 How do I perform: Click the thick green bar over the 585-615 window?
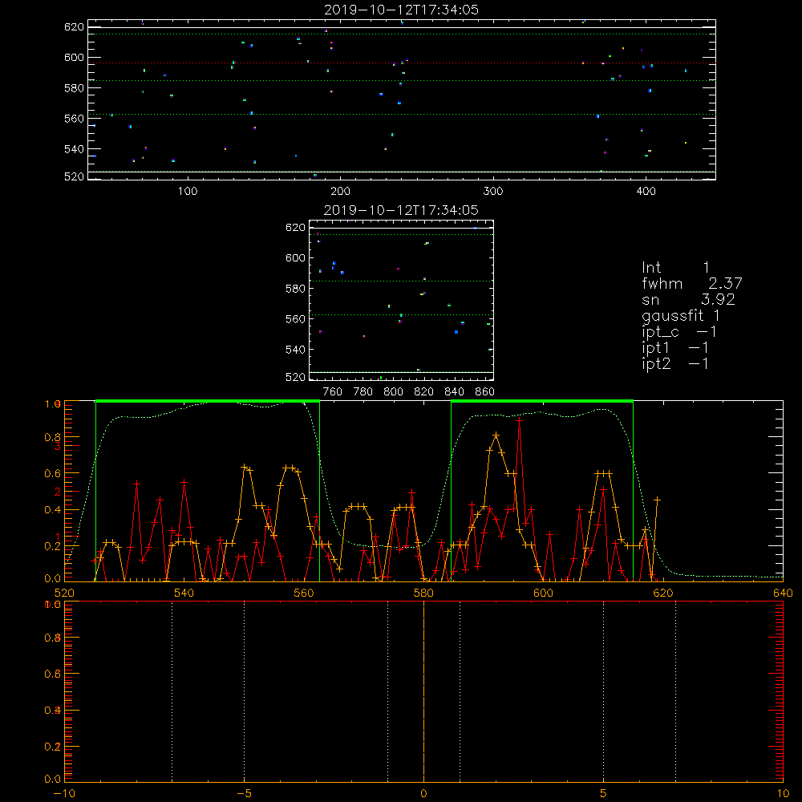pyautogui.click(x=542, y=401)
